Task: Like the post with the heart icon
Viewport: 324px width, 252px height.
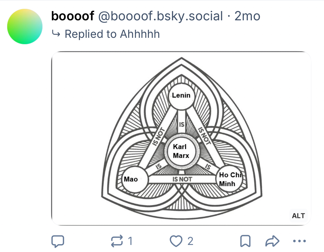Action: coord(176,241)
